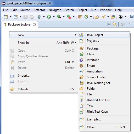Click the Save All toolbar icon

[x=31, y=17]
